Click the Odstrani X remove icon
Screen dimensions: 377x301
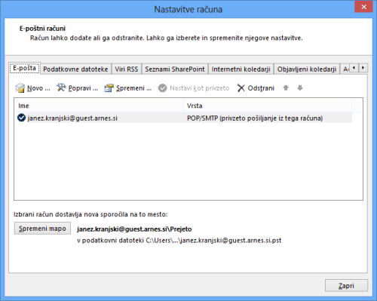click(241, 88)
